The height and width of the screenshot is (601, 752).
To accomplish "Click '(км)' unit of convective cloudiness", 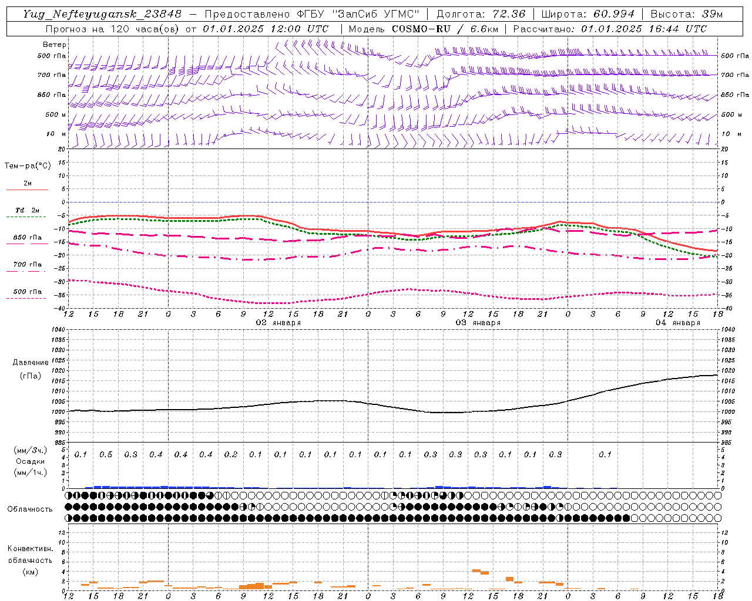I will point(31,572).
